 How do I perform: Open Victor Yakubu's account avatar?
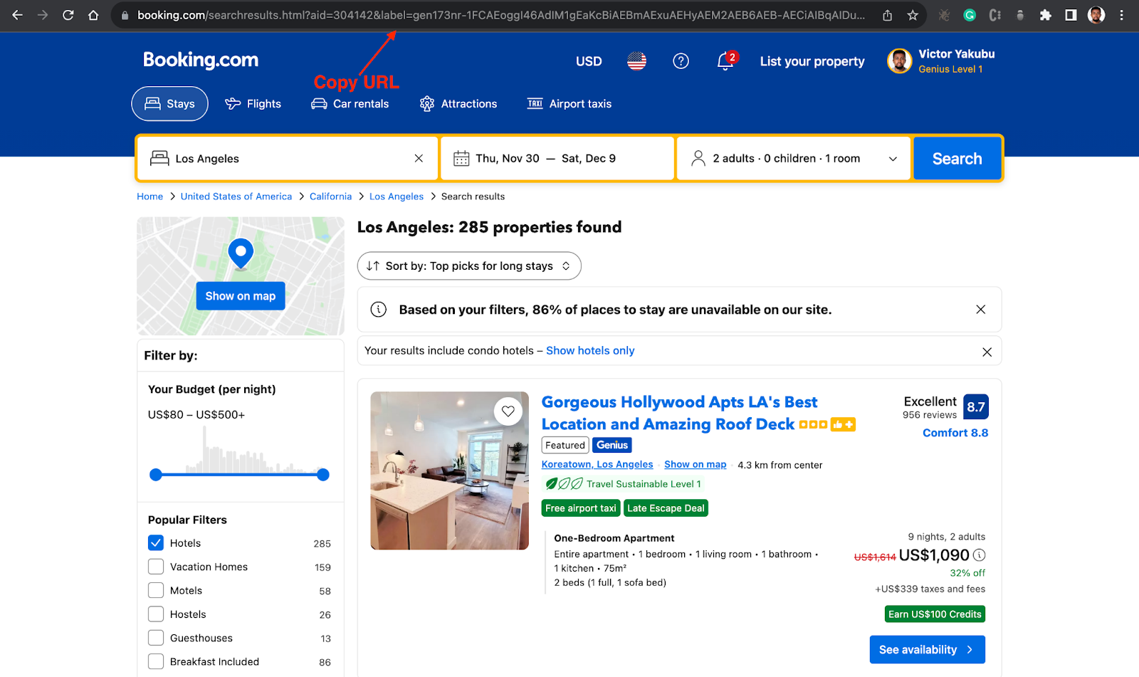pyautogui.click(x=900, y=61)
